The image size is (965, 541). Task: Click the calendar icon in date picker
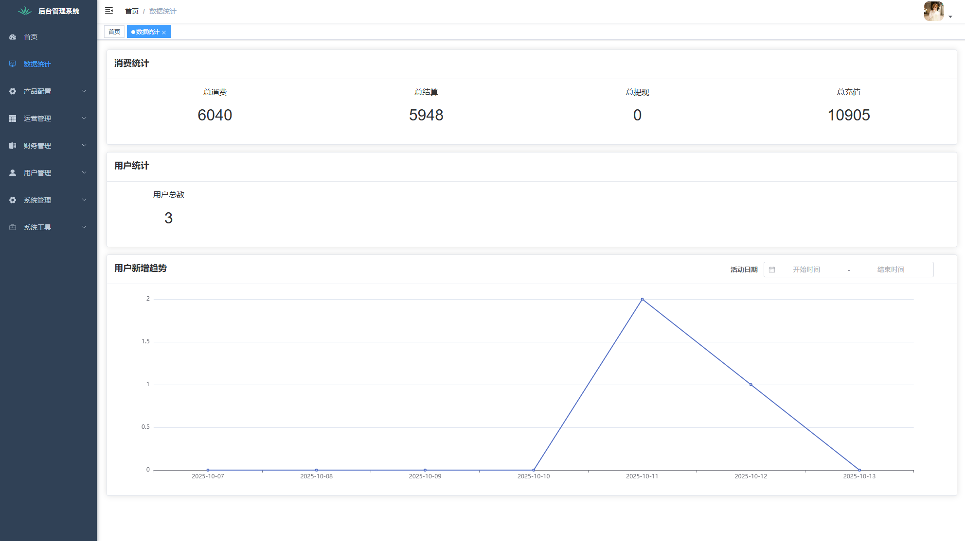pyautogui.click(x=772, y=270)
